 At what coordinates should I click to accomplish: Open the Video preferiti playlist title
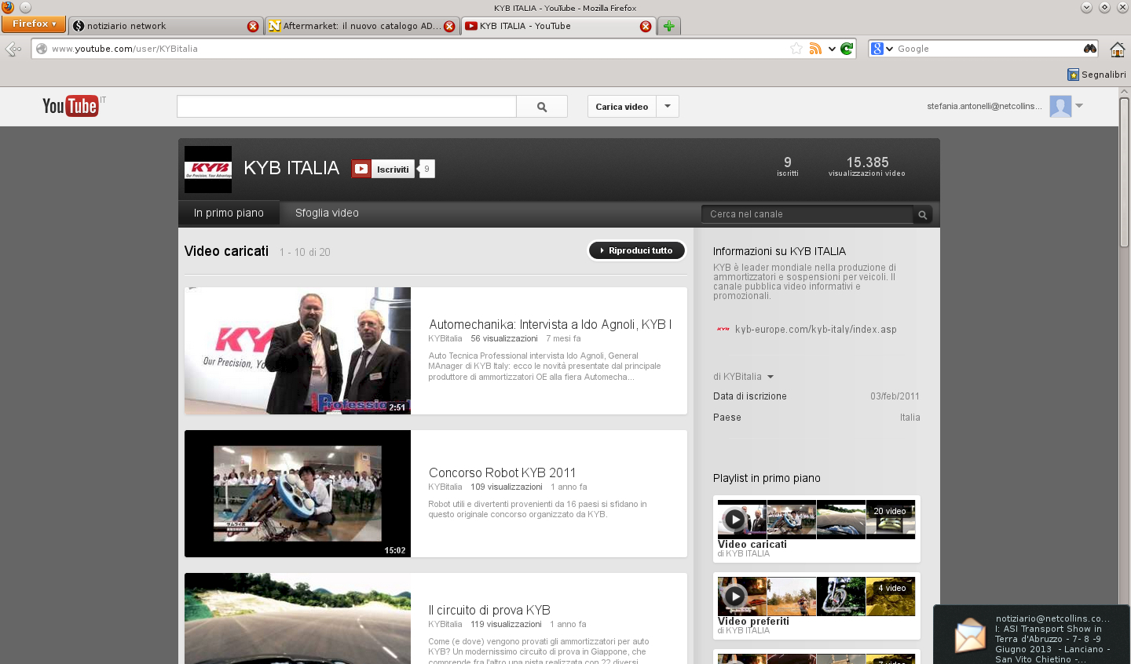pyautogui.click(x=753, y=621)
